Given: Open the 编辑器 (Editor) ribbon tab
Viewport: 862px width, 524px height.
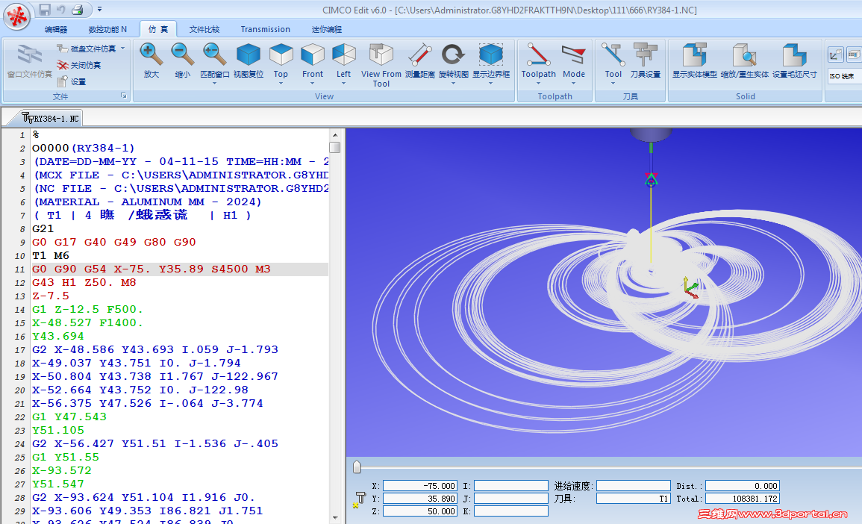Looking at the screenshot, I should click(56, 29).
